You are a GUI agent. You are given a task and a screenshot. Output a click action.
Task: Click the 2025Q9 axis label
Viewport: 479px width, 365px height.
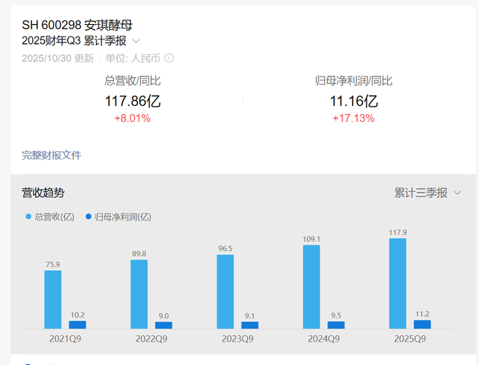coord(410,339)
